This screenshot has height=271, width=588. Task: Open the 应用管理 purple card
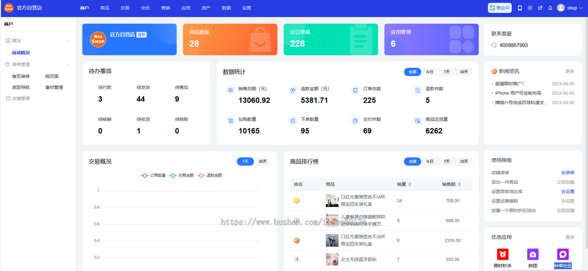[431, 40]
